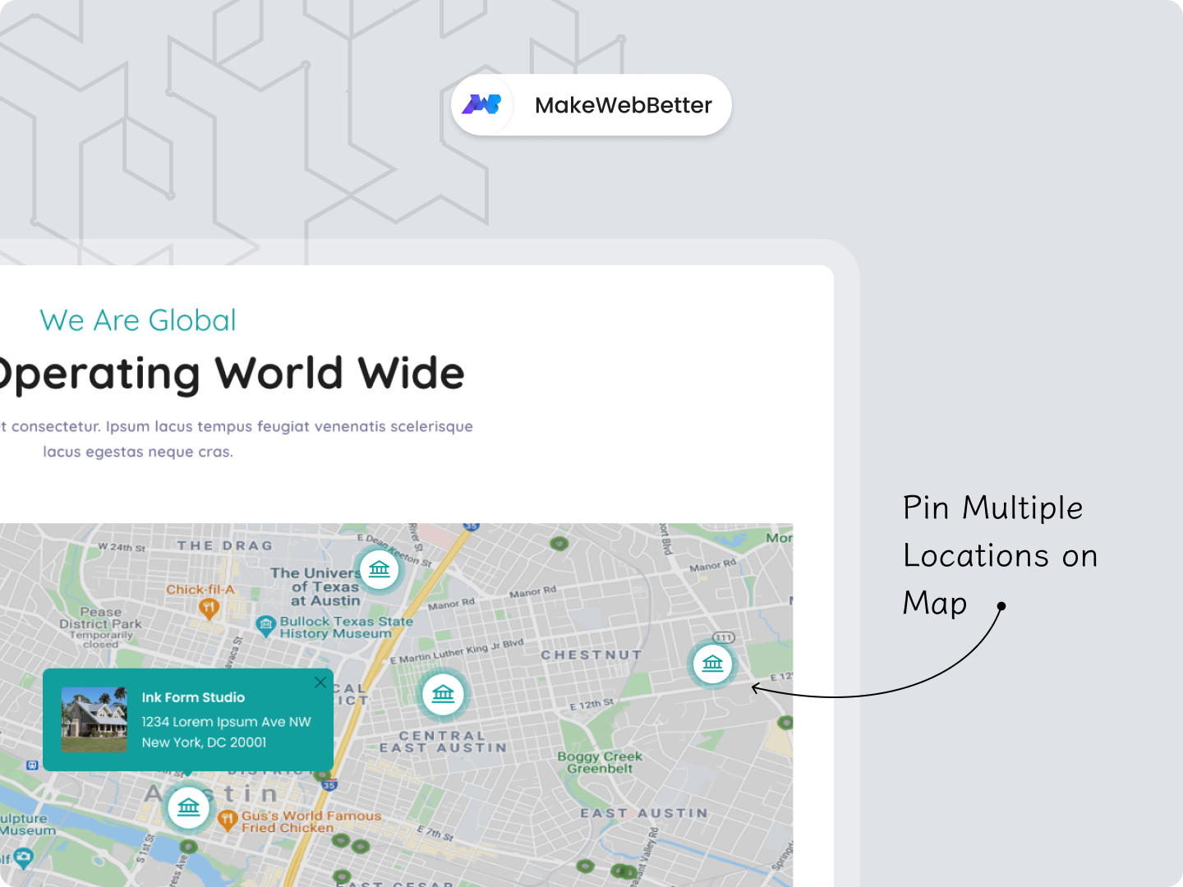The width and height of the screenshot is (1183, 887).
Task: Click the Pease District Park area
Action: (x=100, y=624)
